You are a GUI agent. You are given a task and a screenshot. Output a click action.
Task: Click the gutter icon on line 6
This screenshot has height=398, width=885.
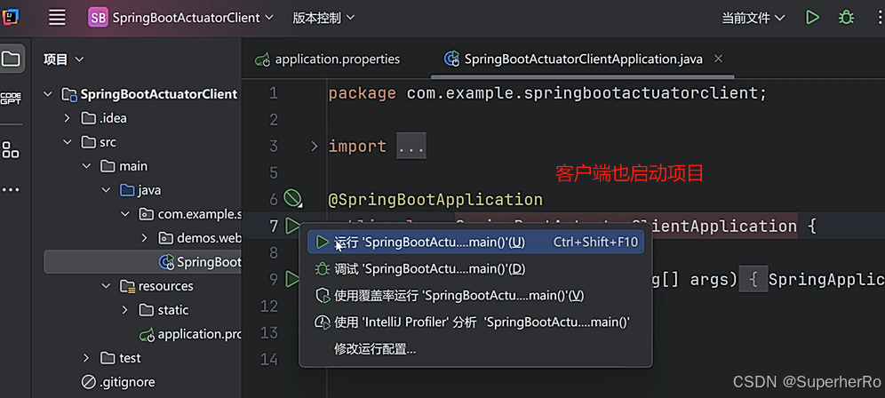pyautogui.click(x=293, y=199)
